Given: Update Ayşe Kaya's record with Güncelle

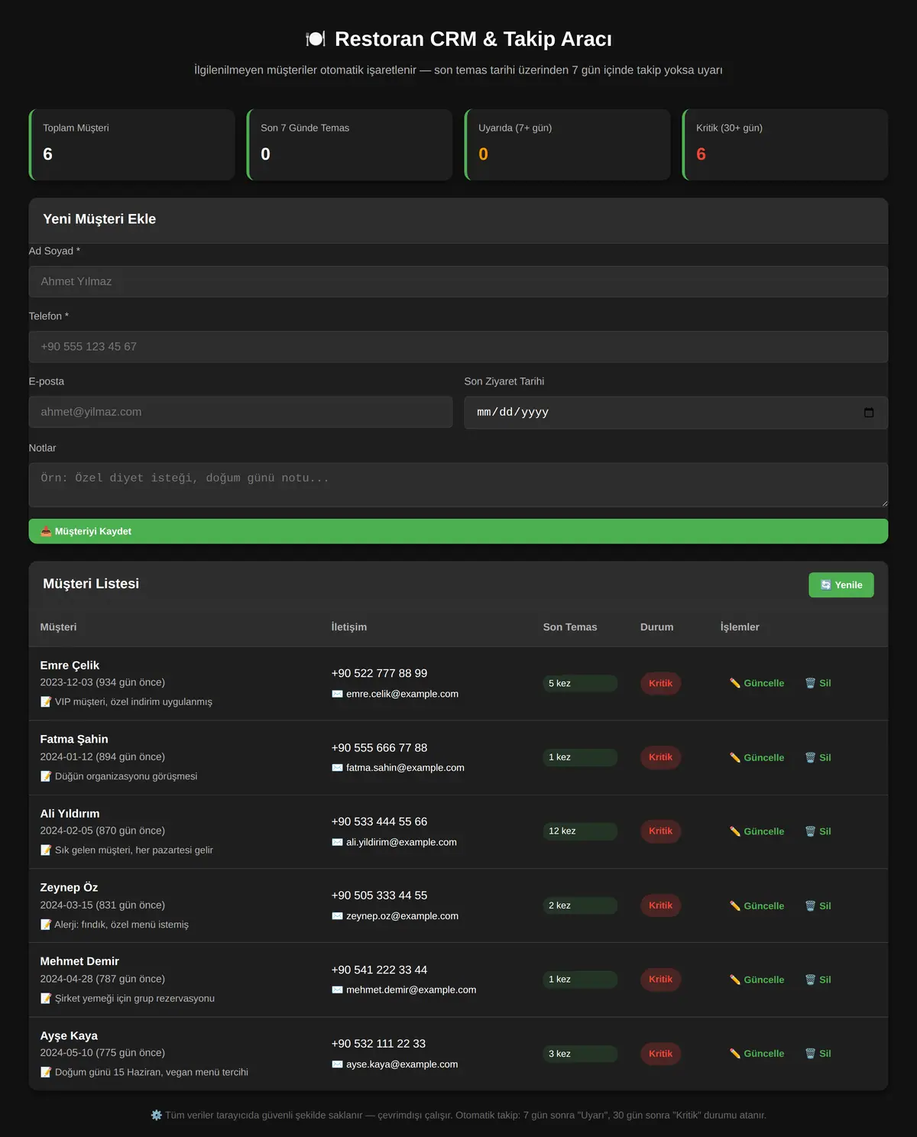Looking at the screenshot, I should pos(757,1054).
